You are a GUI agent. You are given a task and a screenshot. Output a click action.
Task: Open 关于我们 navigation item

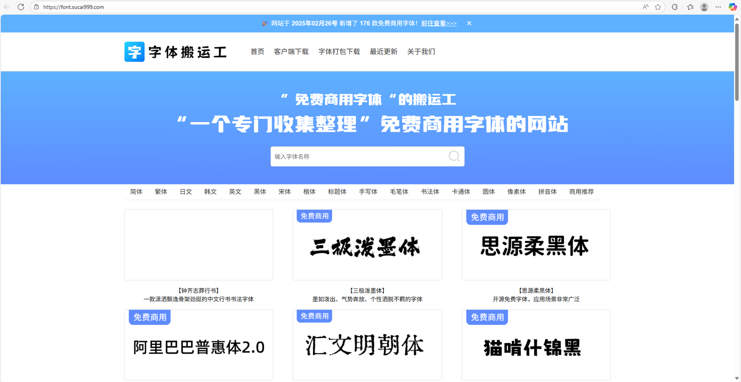click(x=421, y=51)
